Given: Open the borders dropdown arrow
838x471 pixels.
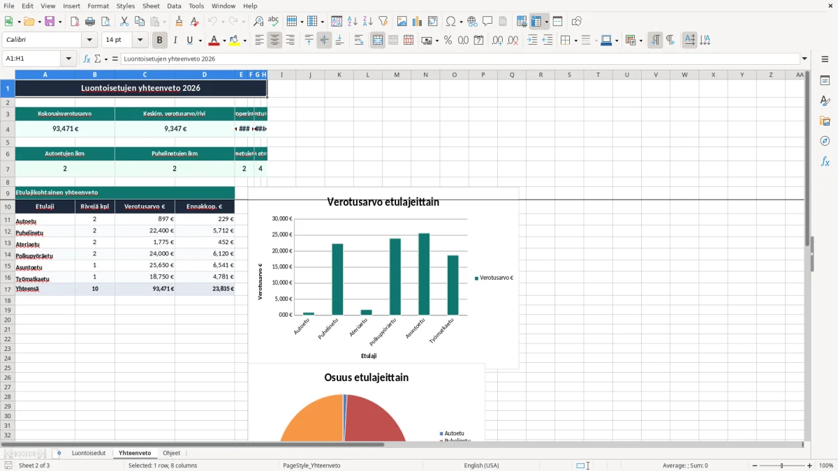Looking at the screenshot, I should coord(575,40).
